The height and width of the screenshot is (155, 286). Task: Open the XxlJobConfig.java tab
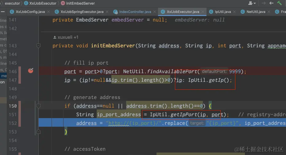point(30,12)
